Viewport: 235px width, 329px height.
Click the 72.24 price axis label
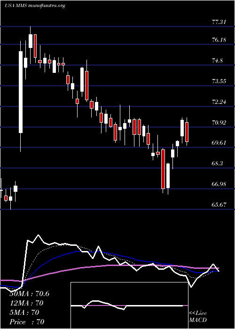[x=219, y=102]
